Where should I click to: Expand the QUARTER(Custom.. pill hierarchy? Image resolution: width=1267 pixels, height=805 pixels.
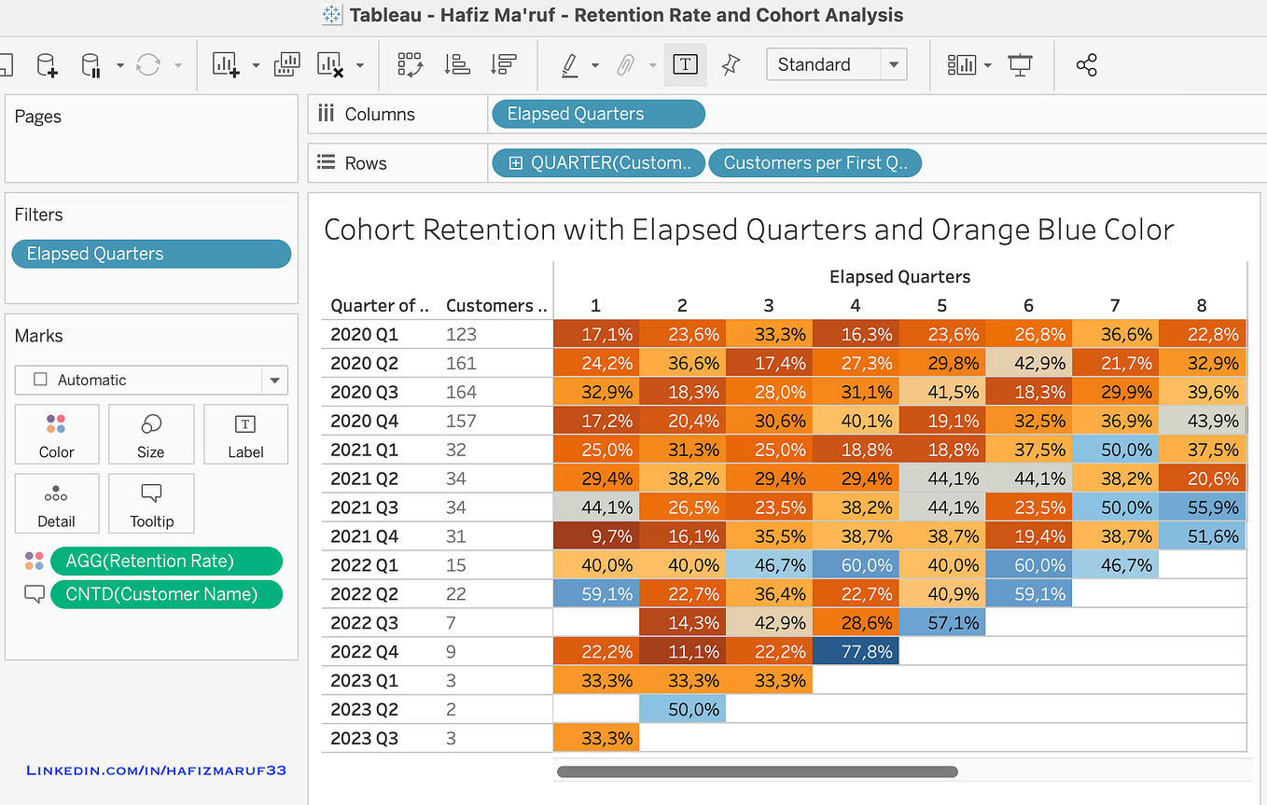tap(515, 162)
